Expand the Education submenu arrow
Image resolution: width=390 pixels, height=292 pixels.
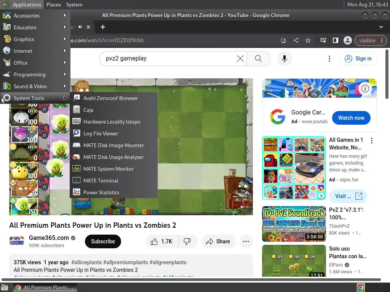tap(65, 27)
